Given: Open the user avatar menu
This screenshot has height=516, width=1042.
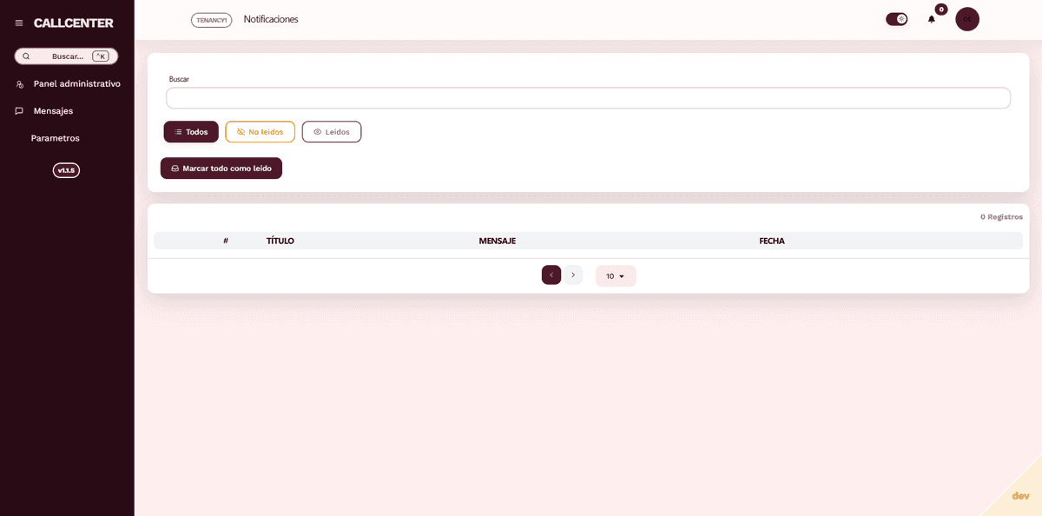Looking at the screenshot, I should pyautogui.click(x=966, y=19).
